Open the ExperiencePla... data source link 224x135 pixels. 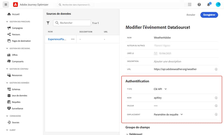pos(57,39)
